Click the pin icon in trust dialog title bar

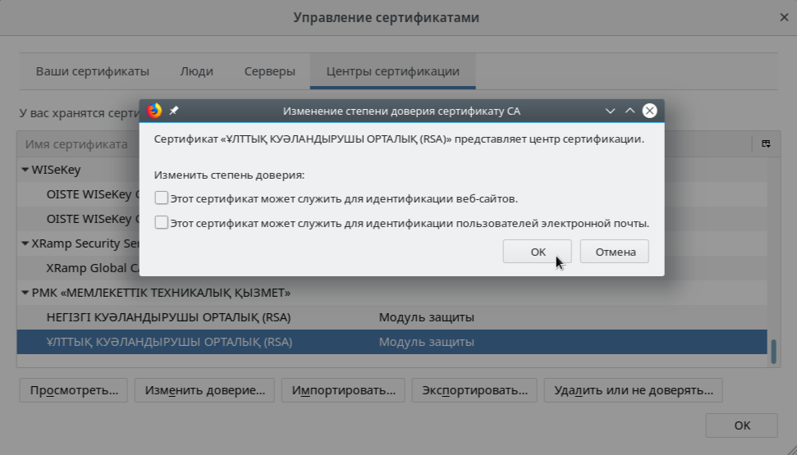174,111
